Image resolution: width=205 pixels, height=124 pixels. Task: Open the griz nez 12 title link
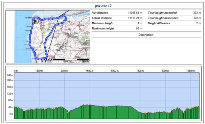tap(103, 6)
